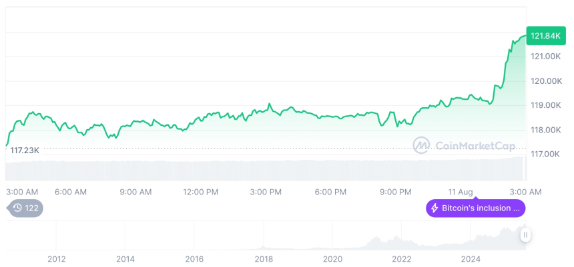Image resolution: width=574 pixels, height=267 pixels.
Task: Click the green 121.84K current price tag
Action: tap(545, 36)
